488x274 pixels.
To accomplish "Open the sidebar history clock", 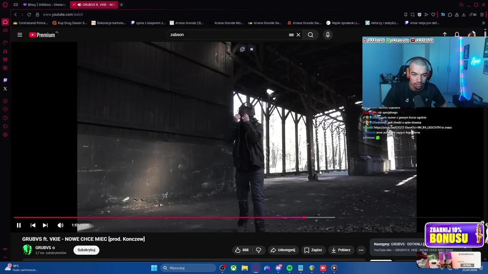I will click(5, 118).
